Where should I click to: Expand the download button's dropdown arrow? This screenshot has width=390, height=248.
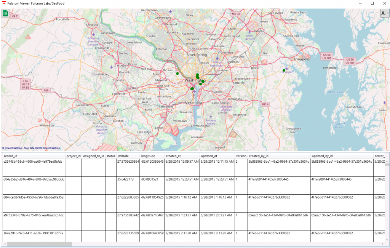(387, 13)
